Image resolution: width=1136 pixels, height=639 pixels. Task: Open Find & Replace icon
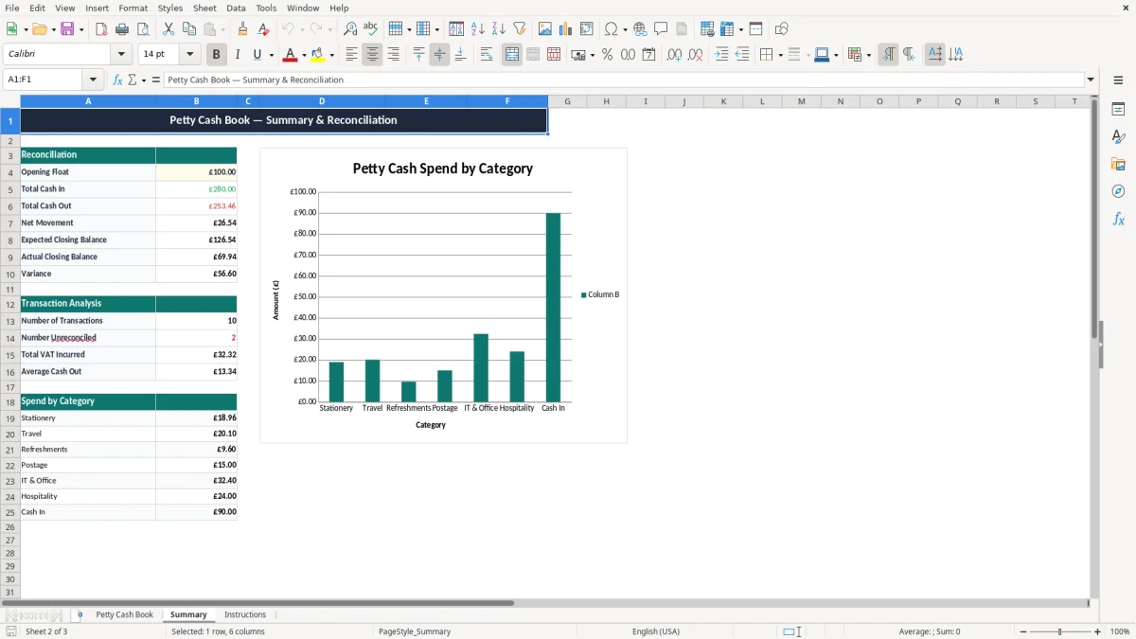pyautogui.click(x=350, y=29)
